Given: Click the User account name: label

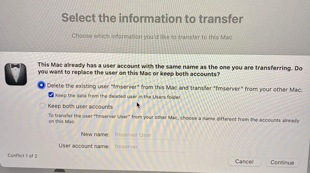Looking at the screenshot, I should pos(84,146).
